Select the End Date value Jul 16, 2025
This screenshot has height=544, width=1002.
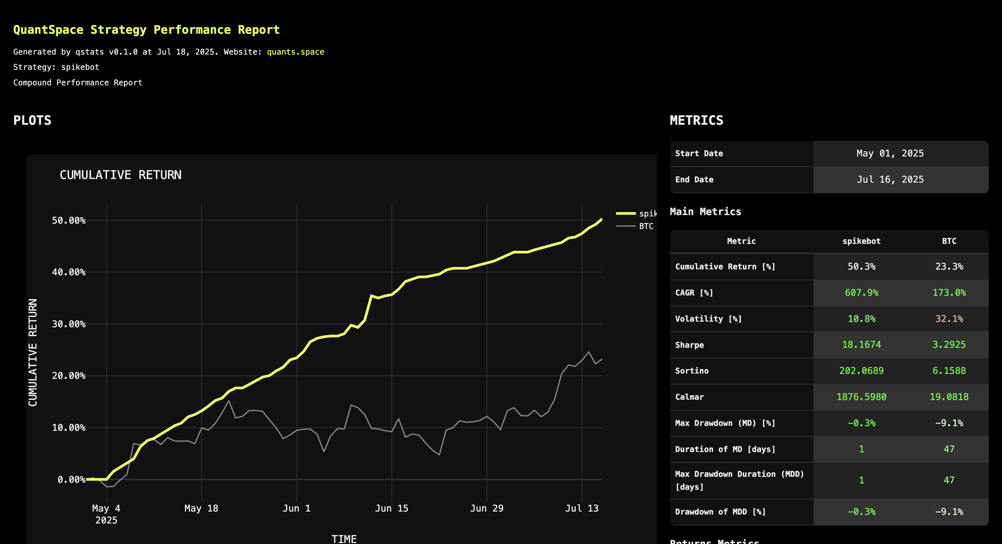click(890, 179)
